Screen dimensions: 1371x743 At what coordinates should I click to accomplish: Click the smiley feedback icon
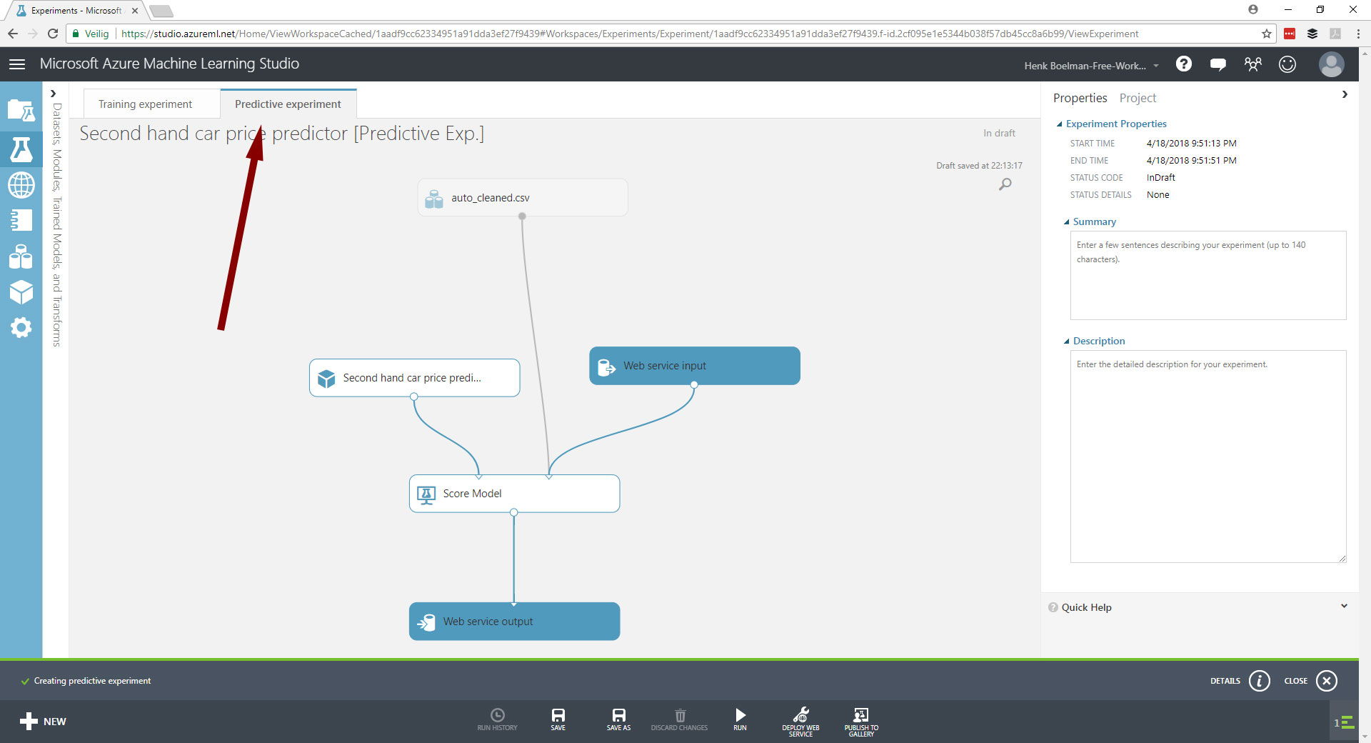[1287, 64]
